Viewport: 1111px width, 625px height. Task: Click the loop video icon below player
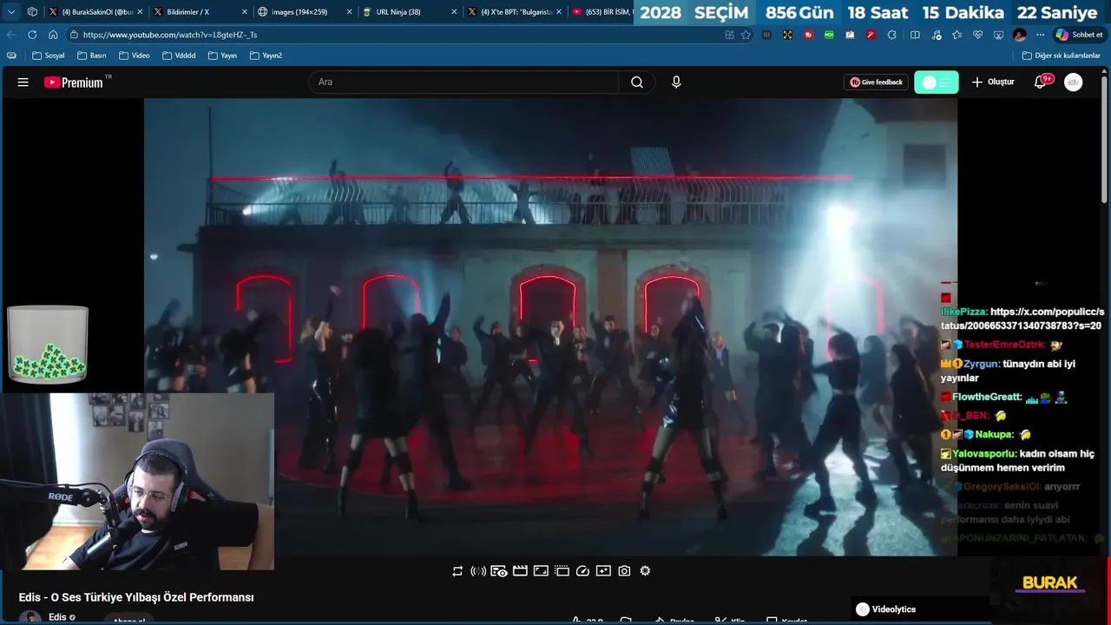pyautogui.click(x=457, y=571)
